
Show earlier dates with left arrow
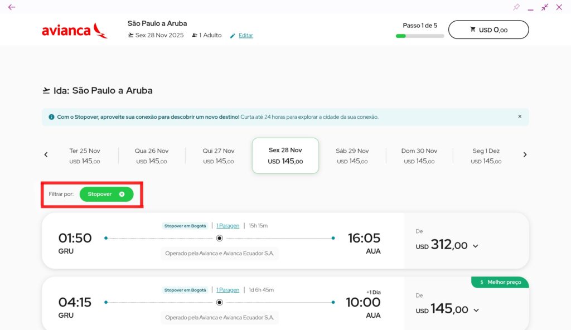pyautogui.click(x=46, y=155)
